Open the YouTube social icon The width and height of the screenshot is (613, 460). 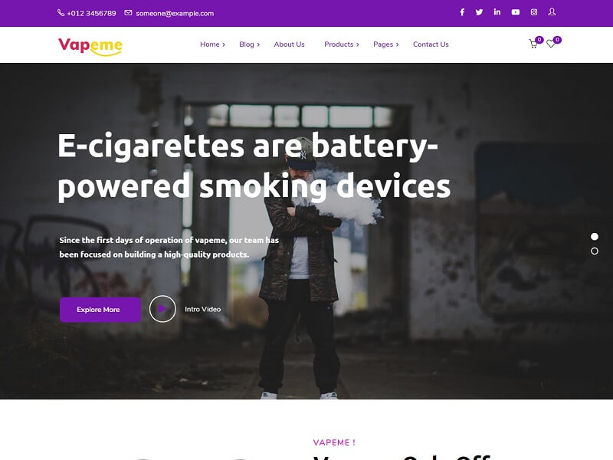click(x=516, y=12)
